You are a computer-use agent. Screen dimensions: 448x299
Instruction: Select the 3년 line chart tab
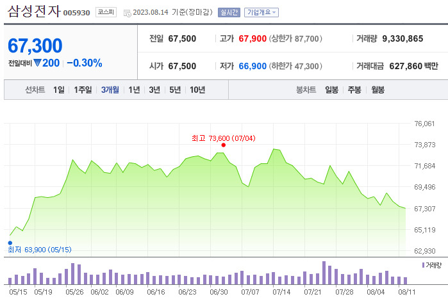click(154, 90)
